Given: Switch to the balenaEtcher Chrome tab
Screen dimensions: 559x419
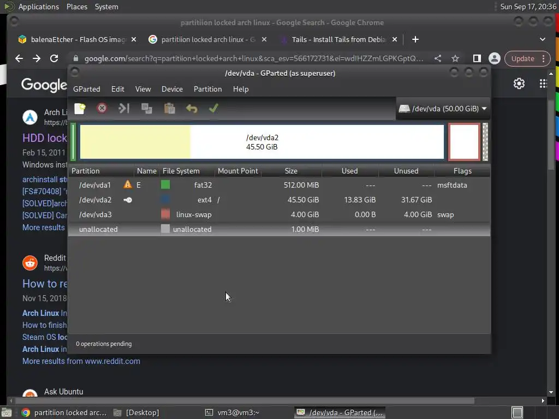Looking at the screenshot, I should 73,39.
